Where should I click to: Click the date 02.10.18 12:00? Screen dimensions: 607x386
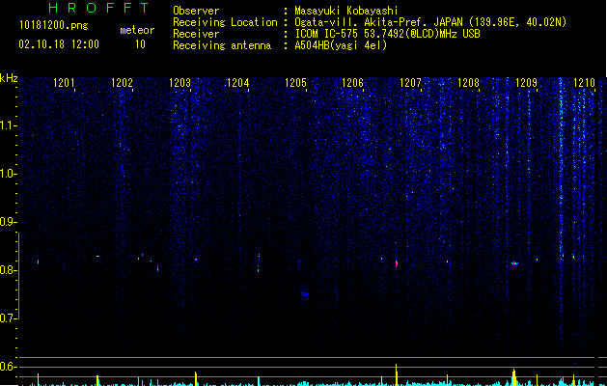click(x=59, y=44)
